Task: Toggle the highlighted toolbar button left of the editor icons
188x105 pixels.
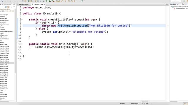Action: [31, 1]
